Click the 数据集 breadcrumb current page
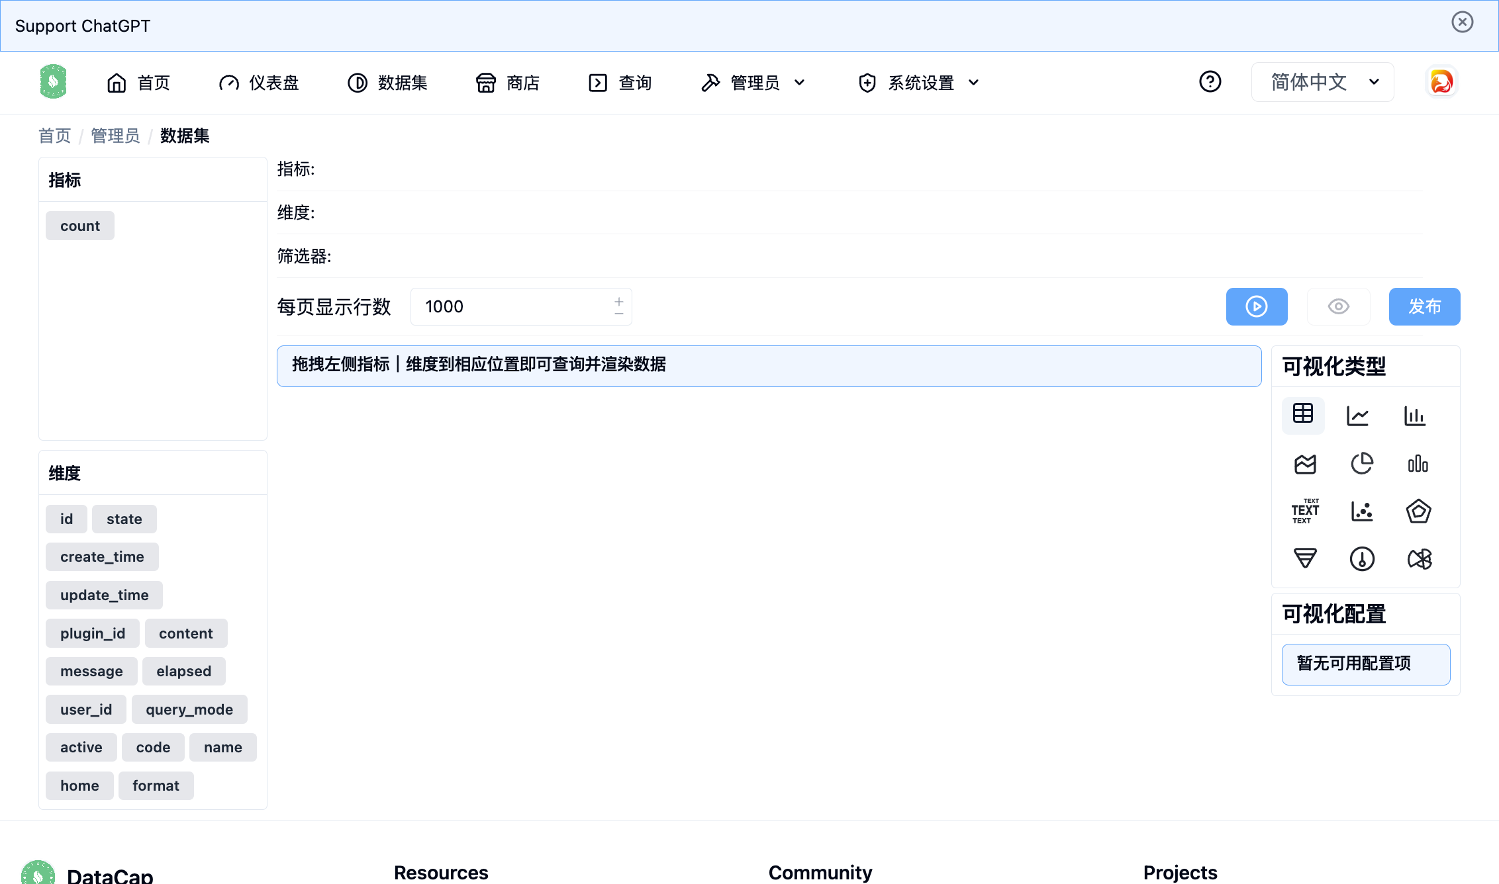The image size is (1499, 884). pyautogui.click(x=185, y=136)
